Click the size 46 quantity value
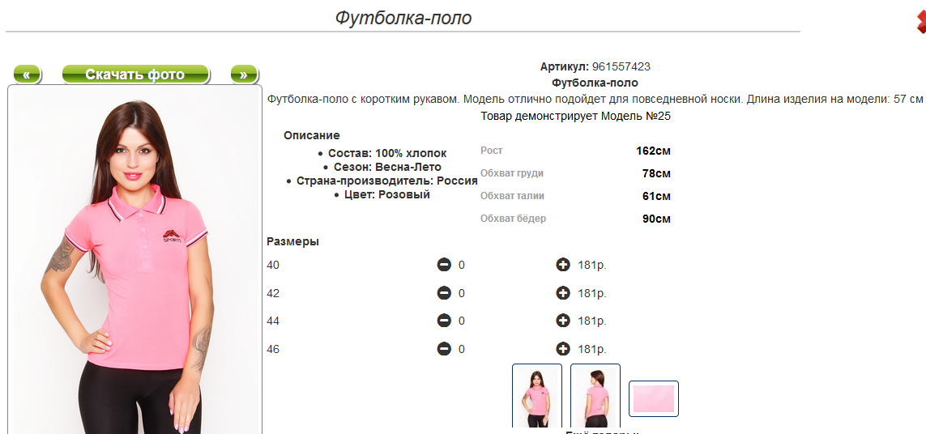 point(462,350)
